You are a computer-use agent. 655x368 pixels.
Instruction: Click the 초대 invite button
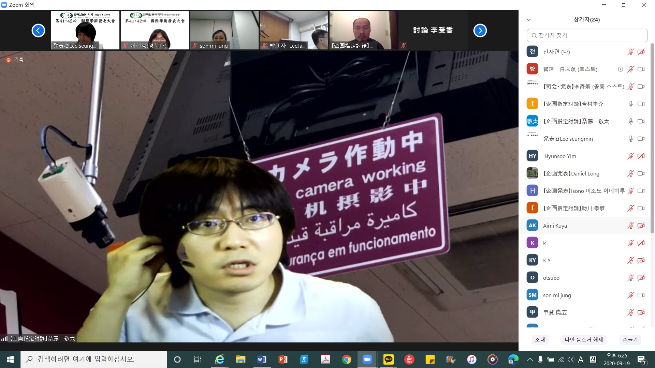[540, 340]
